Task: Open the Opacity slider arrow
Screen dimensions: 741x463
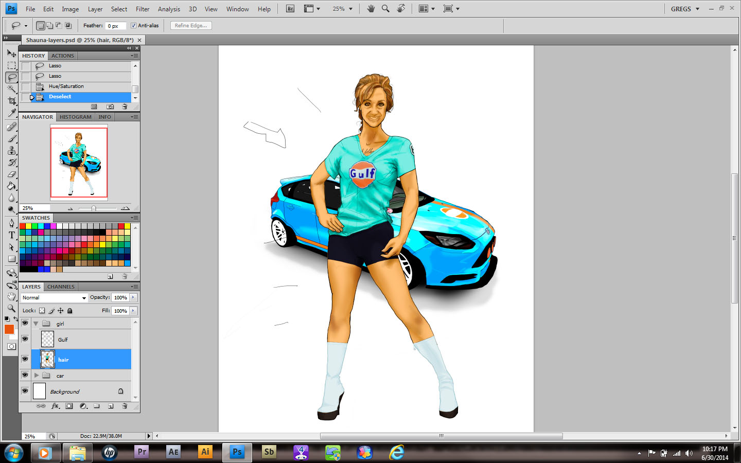Action: 133,297
